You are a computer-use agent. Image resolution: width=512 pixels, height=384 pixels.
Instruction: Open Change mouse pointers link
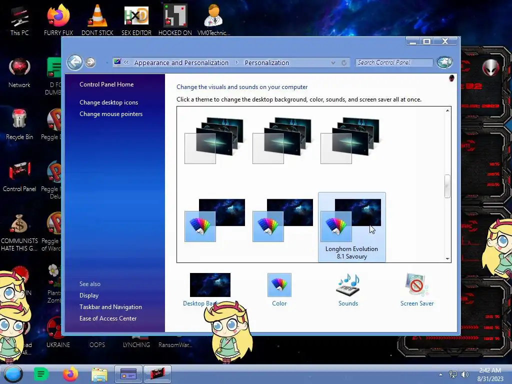pyautogui.click(x=111, y=114)
